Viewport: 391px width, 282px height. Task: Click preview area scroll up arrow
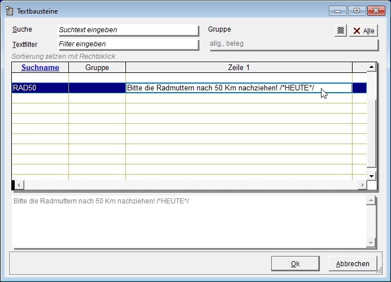click(x=371, y=200)
